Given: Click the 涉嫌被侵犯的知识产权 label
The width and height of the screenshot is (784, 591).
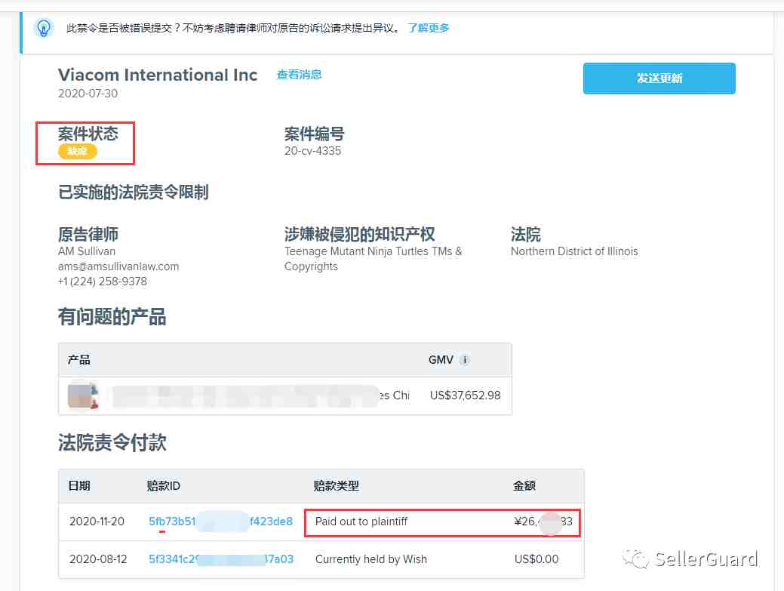Looking at the screenshot, I should (359, 234).
